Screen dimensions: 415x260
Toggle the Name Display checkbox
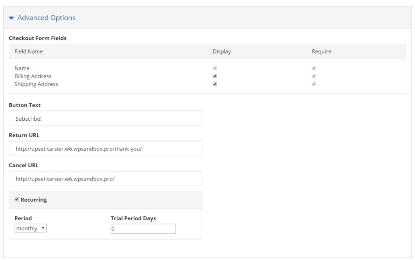(x=215, y=68)
